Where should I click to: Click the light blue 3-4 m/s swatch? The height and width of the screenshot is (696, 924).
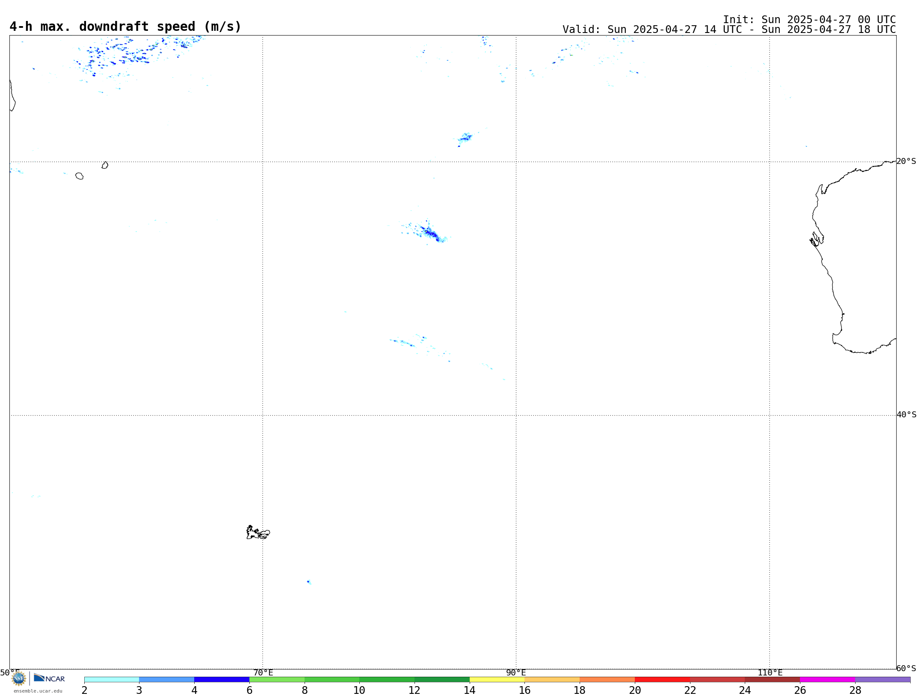[166, 680]
